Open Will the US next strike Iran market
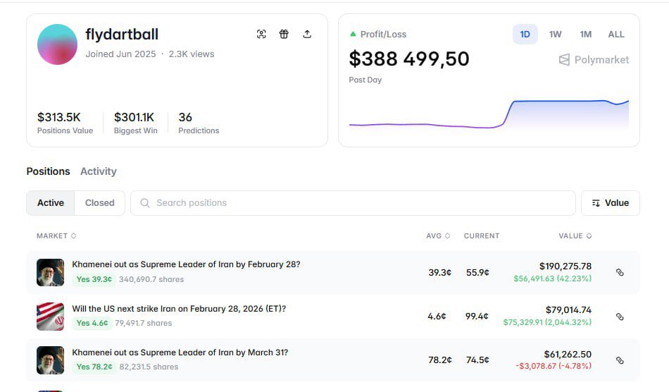This screenshot has height=392, width=669. 179,309
